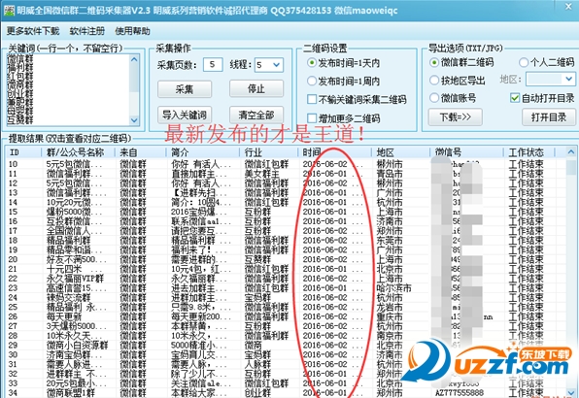The image size is (579, 398).
Task: Click 龙岩市 region cell
Action: pyautogui.click(x=390, y=308)
